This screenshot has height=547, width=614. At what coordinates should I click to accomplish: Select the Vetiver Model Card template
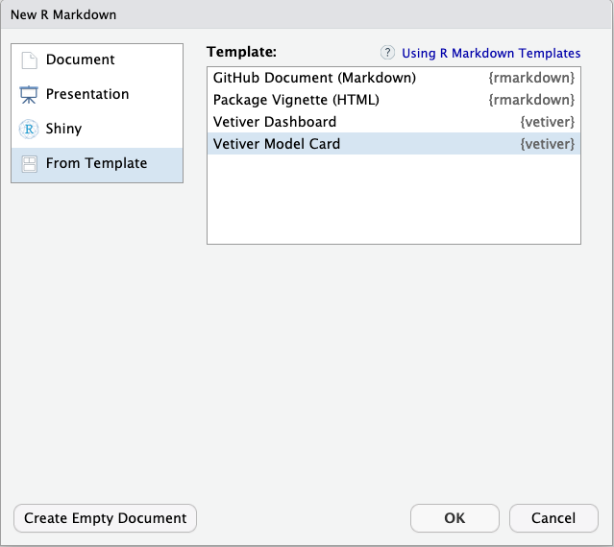click(x=277, y=144)
